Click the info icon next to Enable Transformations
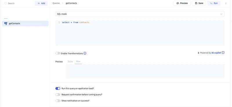Image resolution: width=232 pixels, height=107 pixels. (85, 53)
